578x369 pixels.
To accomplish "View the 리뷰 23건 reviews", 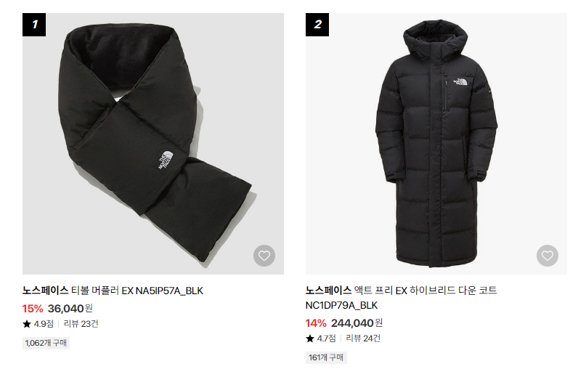I will [81, 324].
